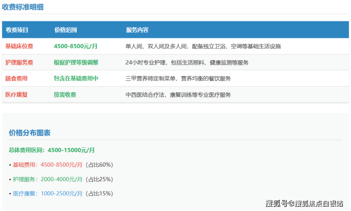351x211 pixels.
Task: Click the 基础费用 bullet with 占比60%
Action: (x=63, y=165)
